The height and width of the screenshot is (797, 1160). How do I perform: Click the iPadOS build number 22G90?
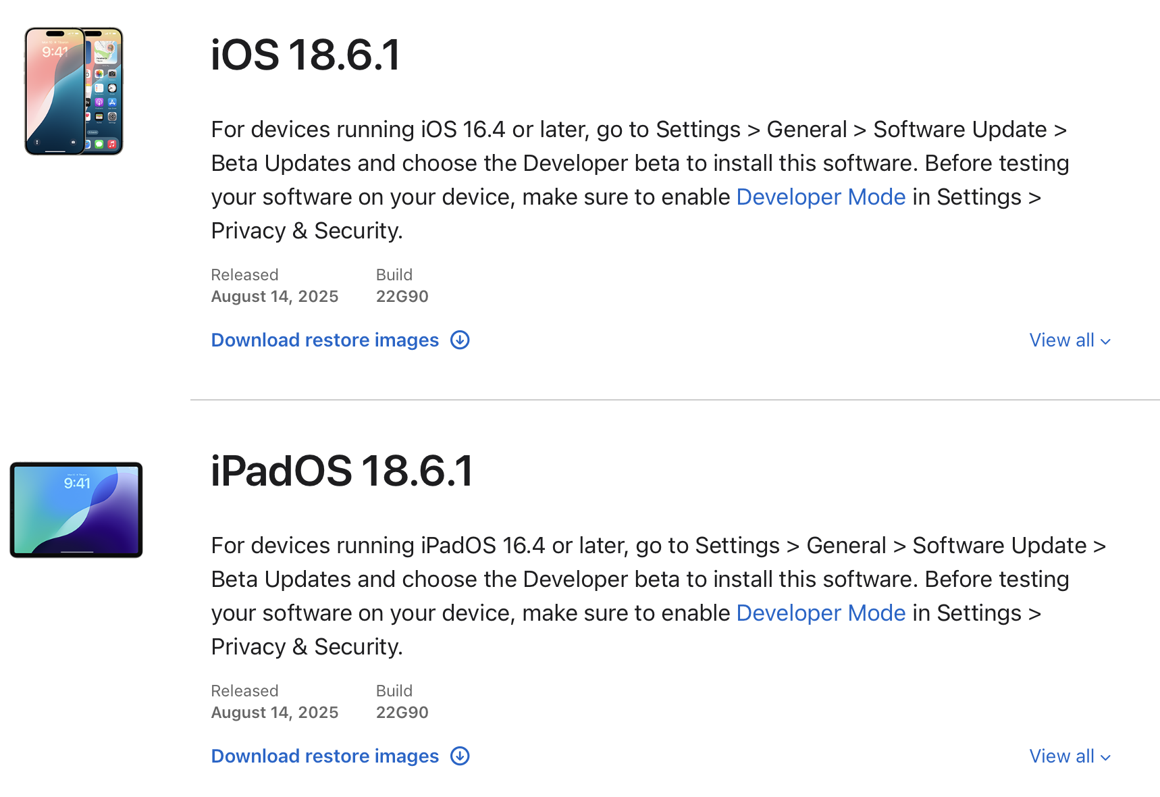[402, 713]
